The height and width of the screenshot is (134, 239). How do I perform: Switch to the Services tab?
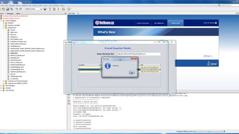(10, 13)
